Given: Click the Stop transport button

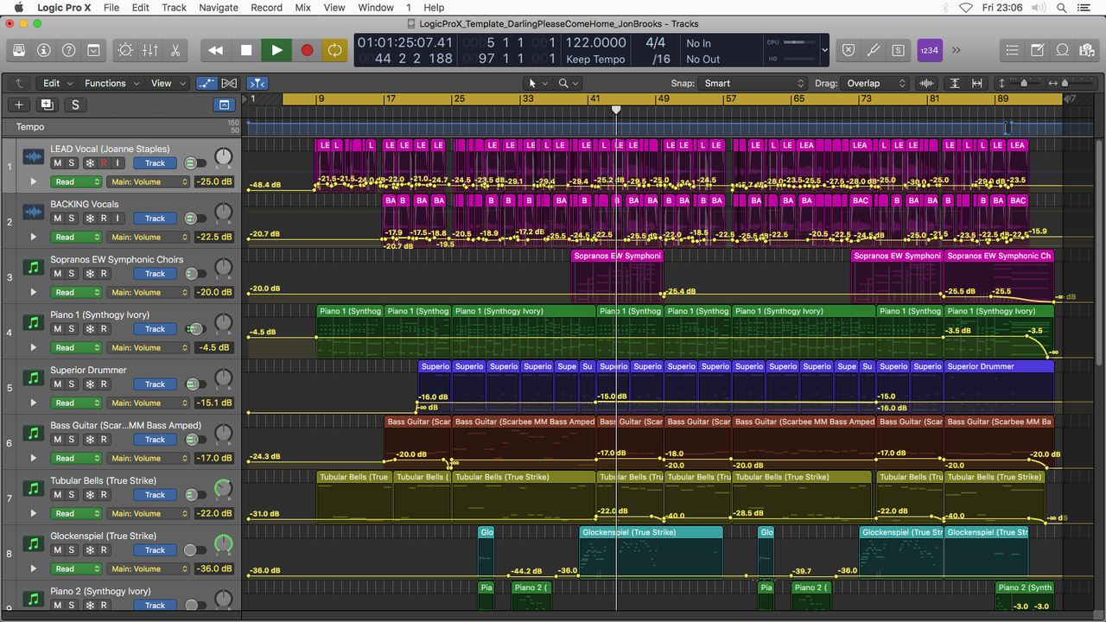Looking at the screenshot, I should (x=246, y=50).
